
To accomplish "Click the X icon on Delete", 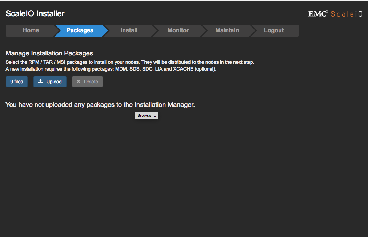I will pos(79,82).
